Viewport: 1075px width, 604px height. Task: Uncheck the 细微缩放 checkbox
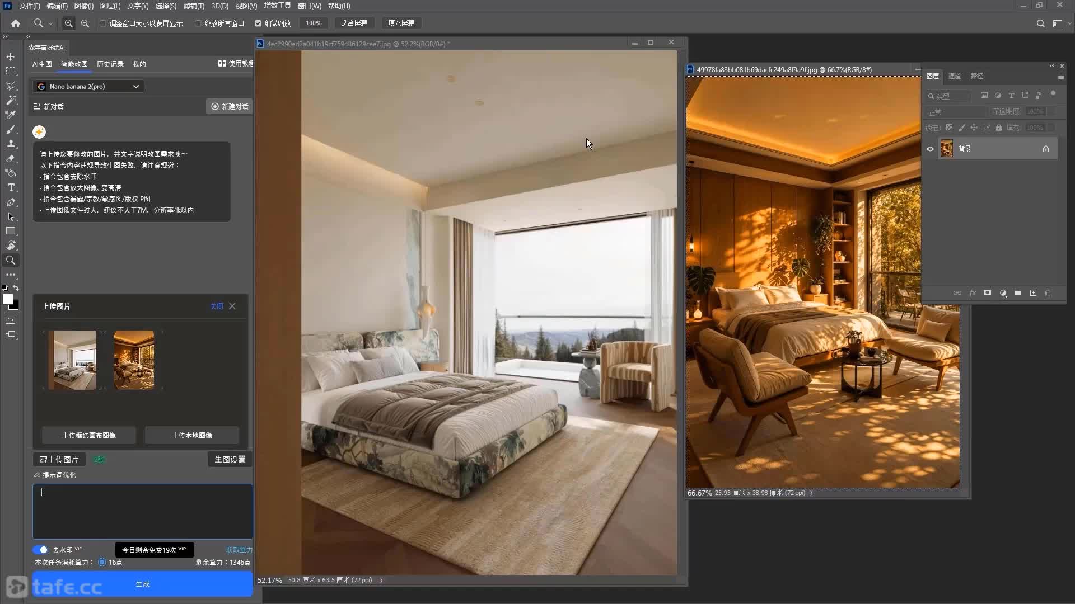point(258,23)
